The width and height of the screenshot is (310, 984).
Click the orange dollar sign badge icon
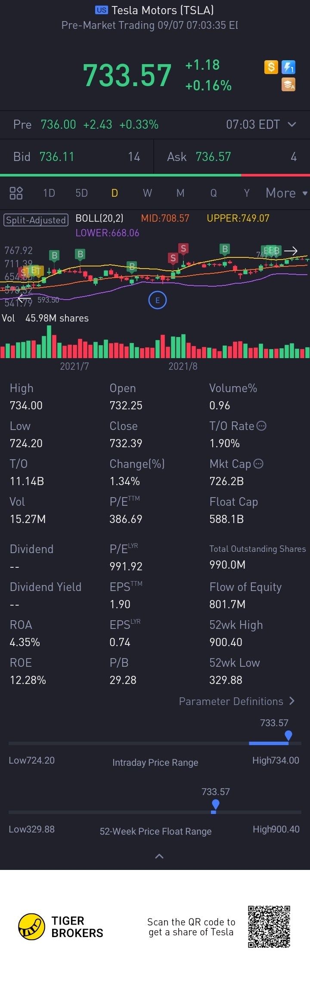click(x=271, y=67)
